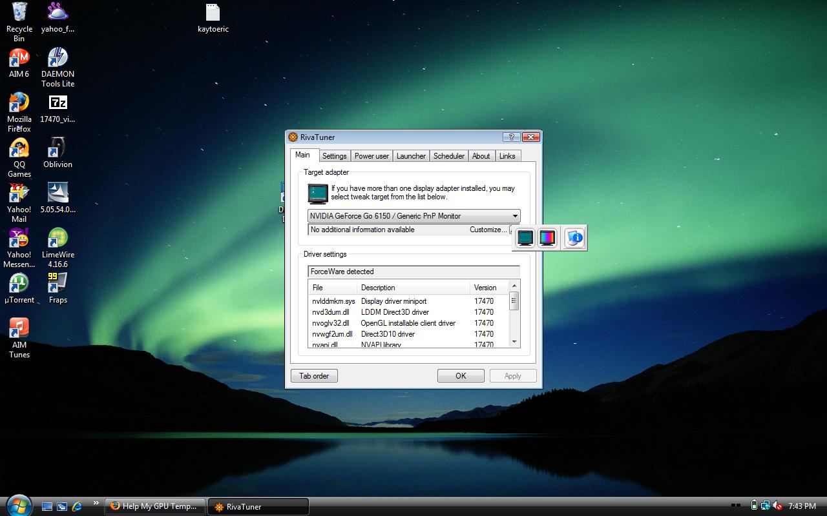This screenshot has height=516, width=827.
Task: Open Yahoo! Mail shortcut
Action: point(19,203)
